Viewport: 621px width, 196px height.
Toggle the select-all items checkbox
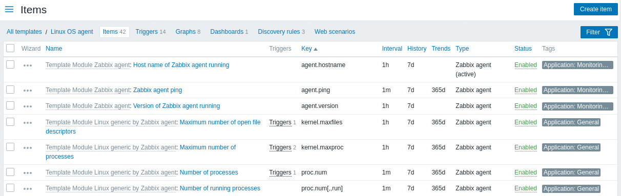[10, 48]
